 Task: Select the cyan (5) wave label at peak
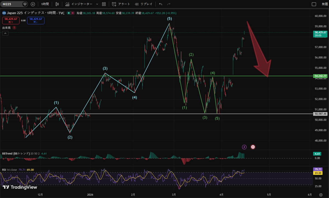tap(170, 19)
